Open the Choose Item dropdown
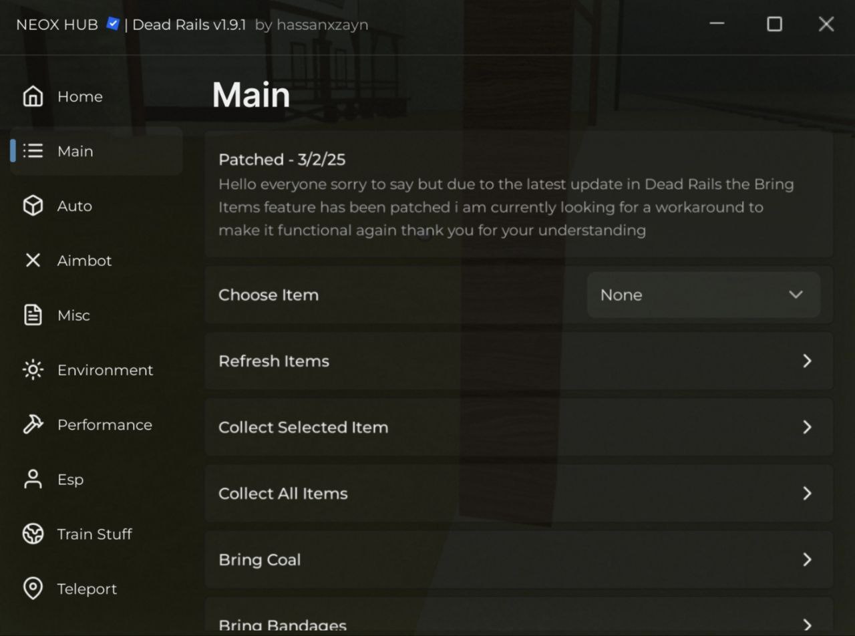The width and height of the screenshot is (855, 636). pos(703,295)
